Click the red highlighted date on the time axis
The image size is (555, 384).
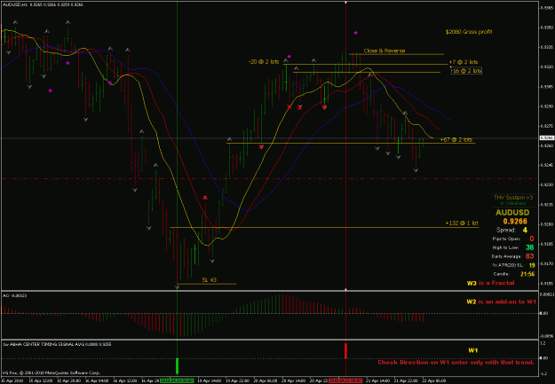click(x=345, y=380)
